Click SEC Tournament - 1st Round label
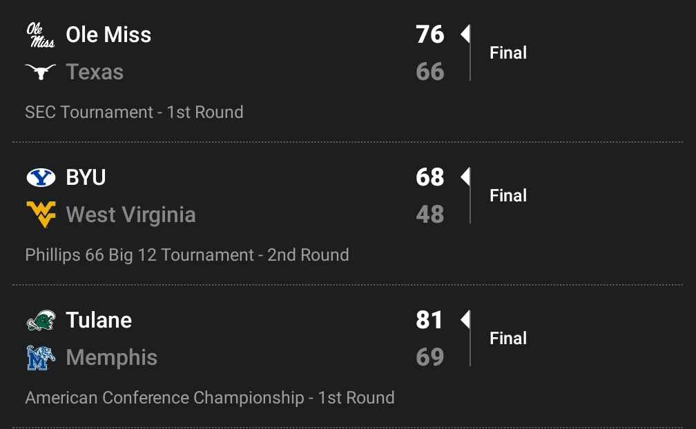This screenshot has width=696, height=429. [134, 112]
